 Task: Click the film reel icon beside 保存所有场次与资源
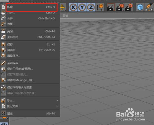[3, 88]
